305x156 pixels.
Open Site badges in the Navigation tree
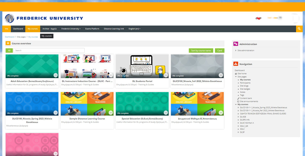click(x=245, y=89)
